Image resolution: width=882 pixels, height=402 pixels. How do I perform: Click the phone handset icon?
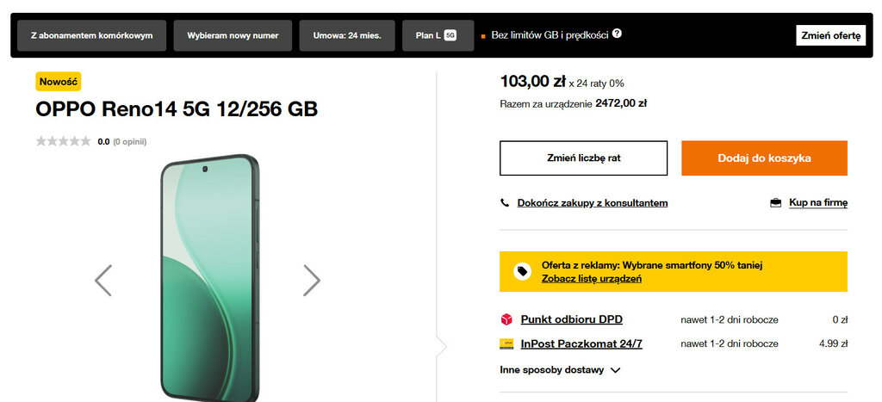[505, 203]
